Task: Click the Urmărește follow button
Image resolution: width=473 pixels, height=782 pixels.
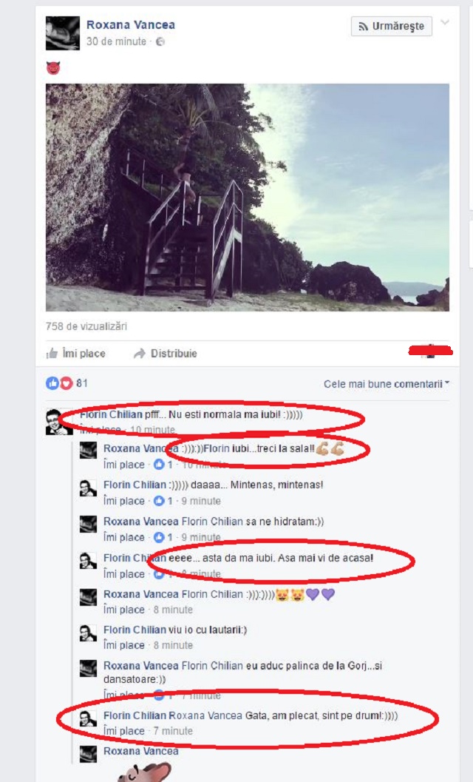Action: click(x=391, y=27)
